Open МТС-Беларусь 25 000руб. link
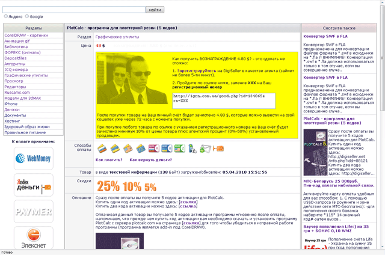Viewport: 385px width, 255px height. point(339,183)
